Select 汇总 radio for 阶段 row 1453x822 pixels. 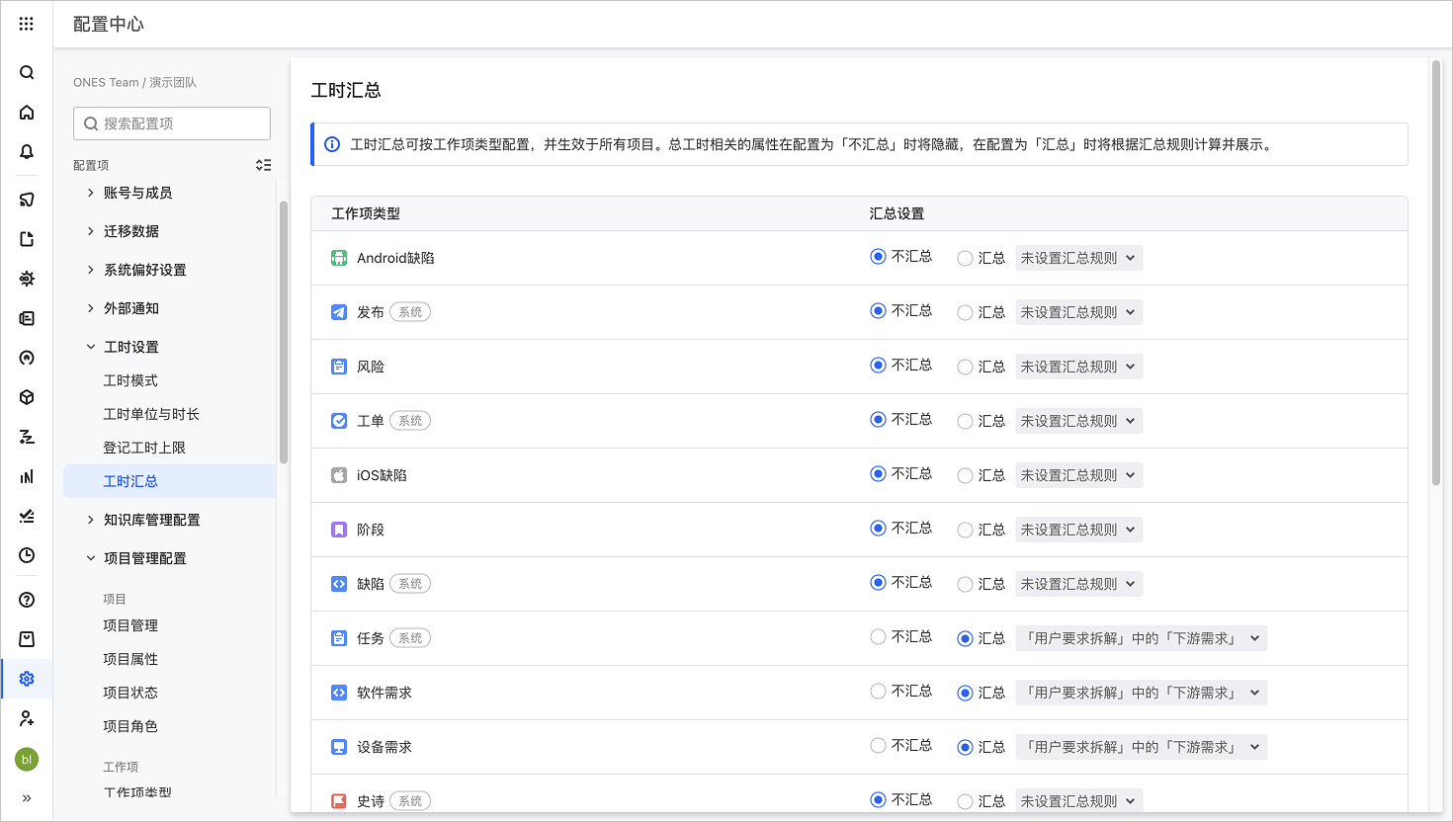click(965, 530)
